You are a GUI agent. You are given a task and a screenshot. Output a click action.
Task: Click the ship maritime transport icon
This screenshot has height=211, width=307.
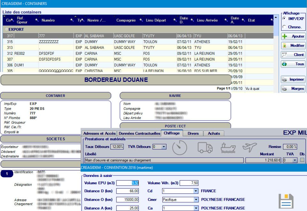[228, 147]
